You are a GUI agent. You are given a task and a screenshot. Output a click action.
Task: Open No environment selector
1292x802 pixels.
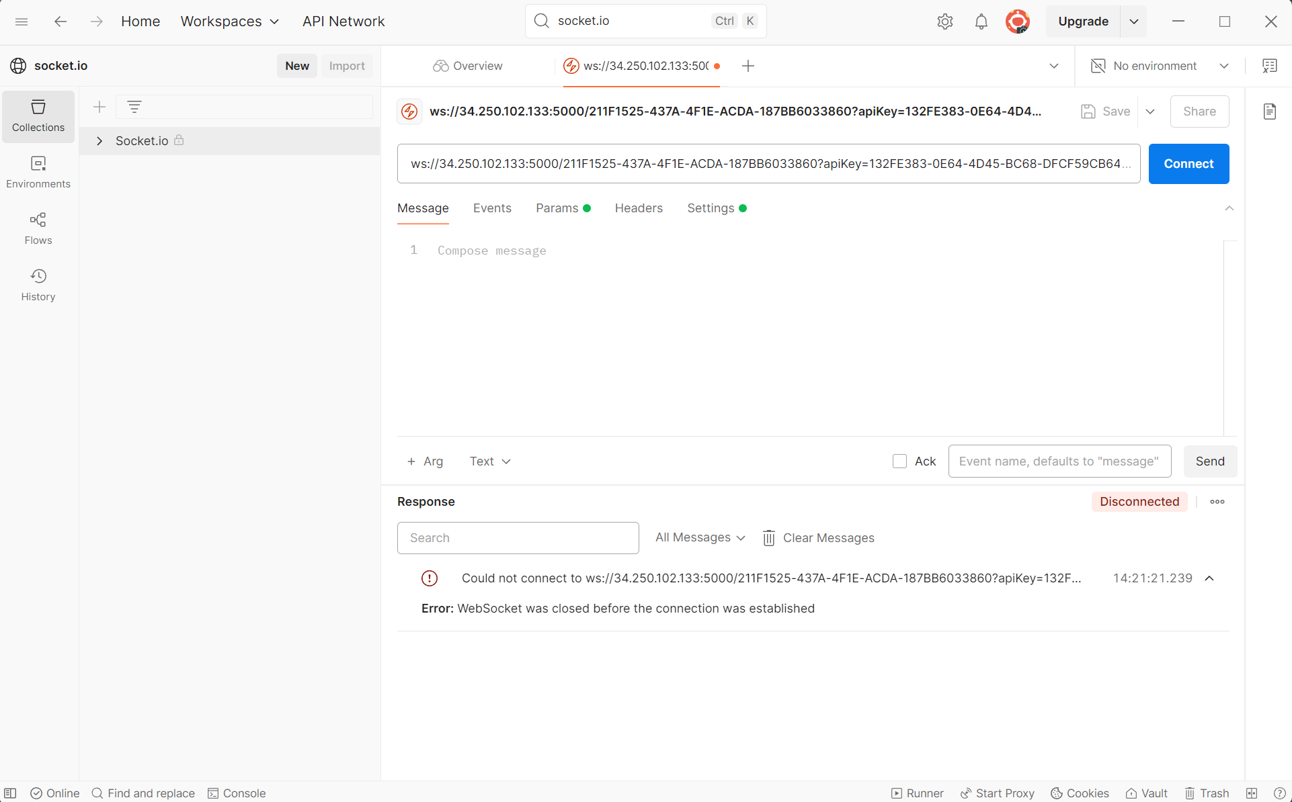coord(1160,66)
